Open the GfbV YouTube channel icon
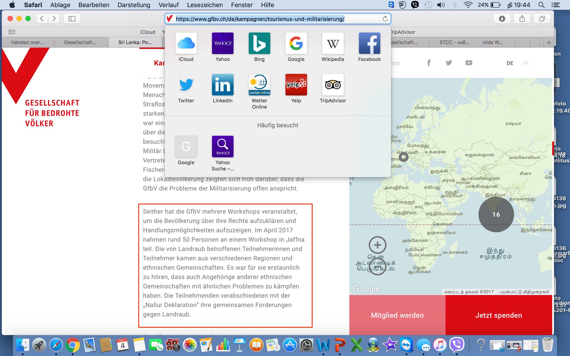 (469, 63)
